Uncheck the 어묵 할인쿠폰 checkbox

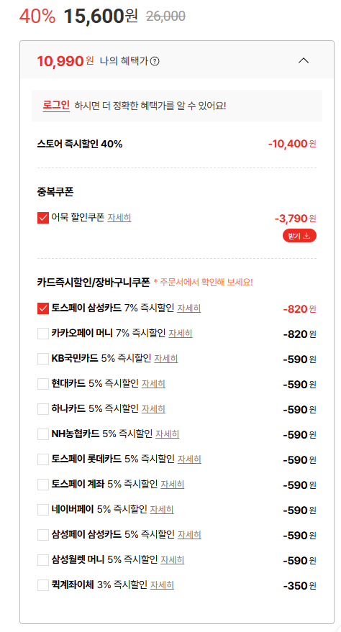[43, 218]
